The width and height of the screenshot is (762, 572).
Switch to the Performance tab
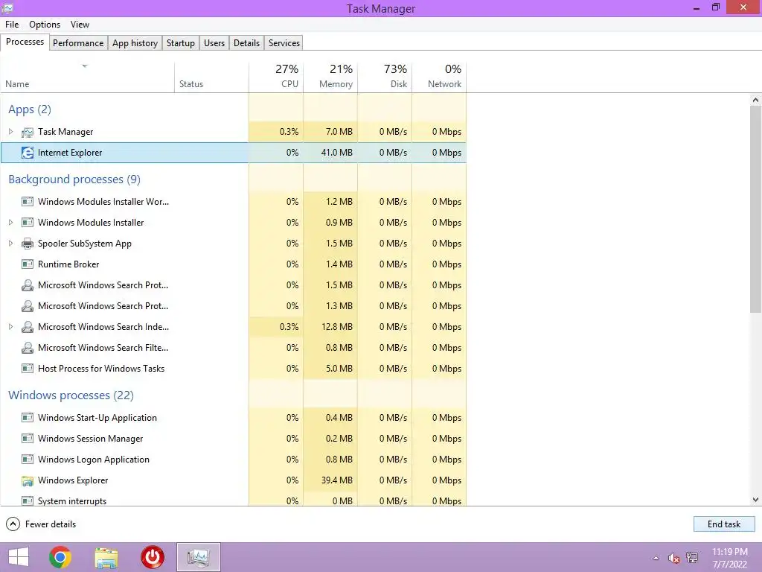pyautogui.click(x=78, y=42)
